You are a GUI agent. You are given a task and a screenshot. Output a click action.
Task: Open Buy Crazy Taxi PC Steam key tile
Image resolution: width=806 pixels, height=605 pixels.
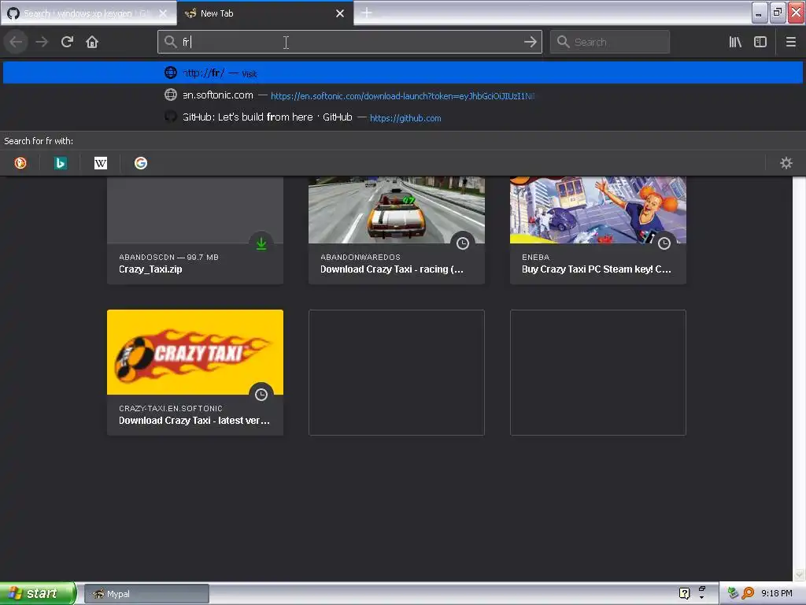pyautogui.click(x=598, y=230)
